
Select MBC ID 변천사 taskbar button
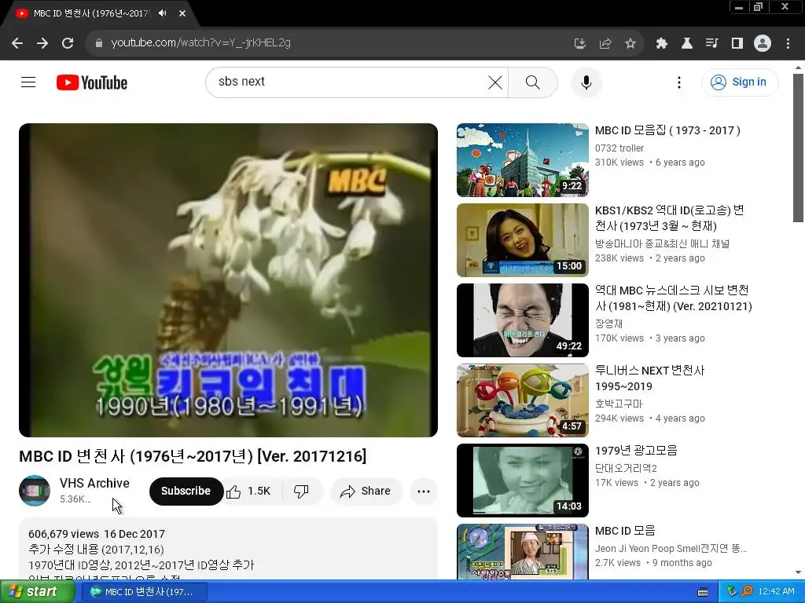pyautogui.click(x=145, y=592)
